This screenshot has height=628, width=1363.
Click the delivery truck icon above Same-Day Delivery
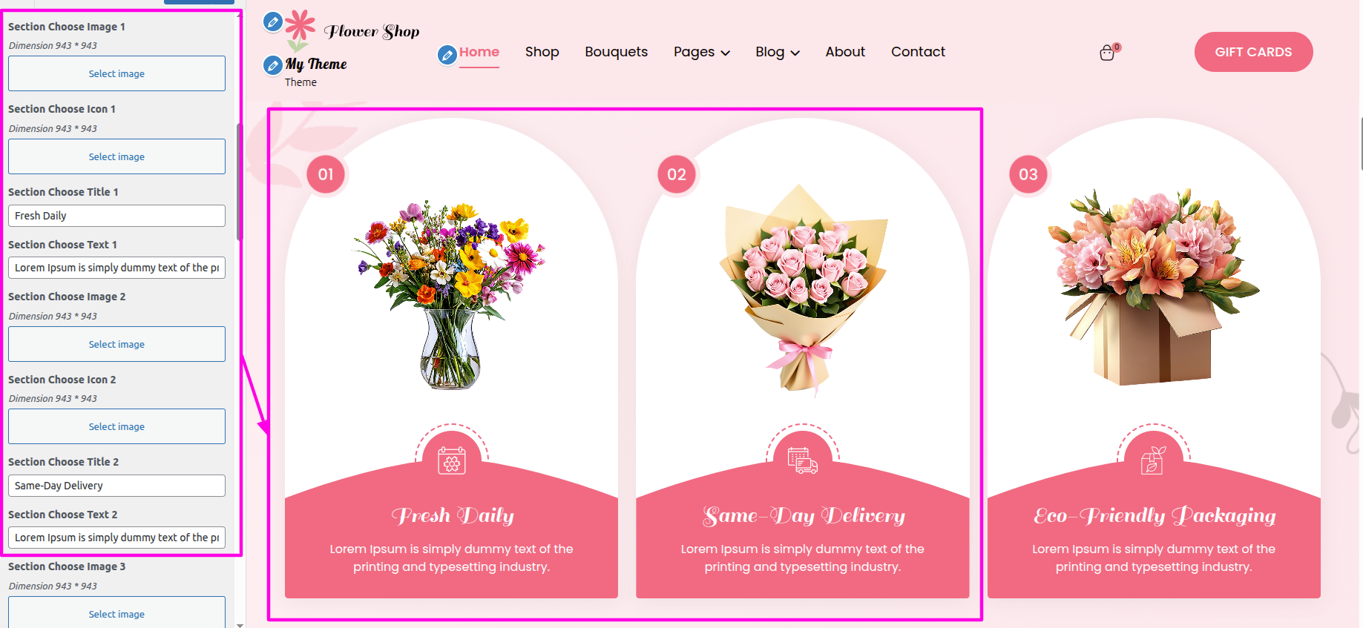point(803,460)
